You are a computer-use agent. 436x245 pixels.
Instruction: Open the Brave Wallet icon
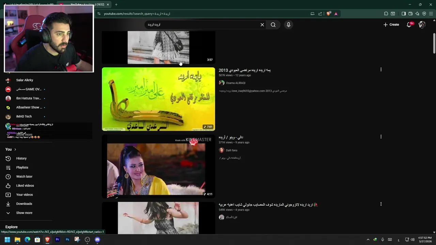(410, 14)
